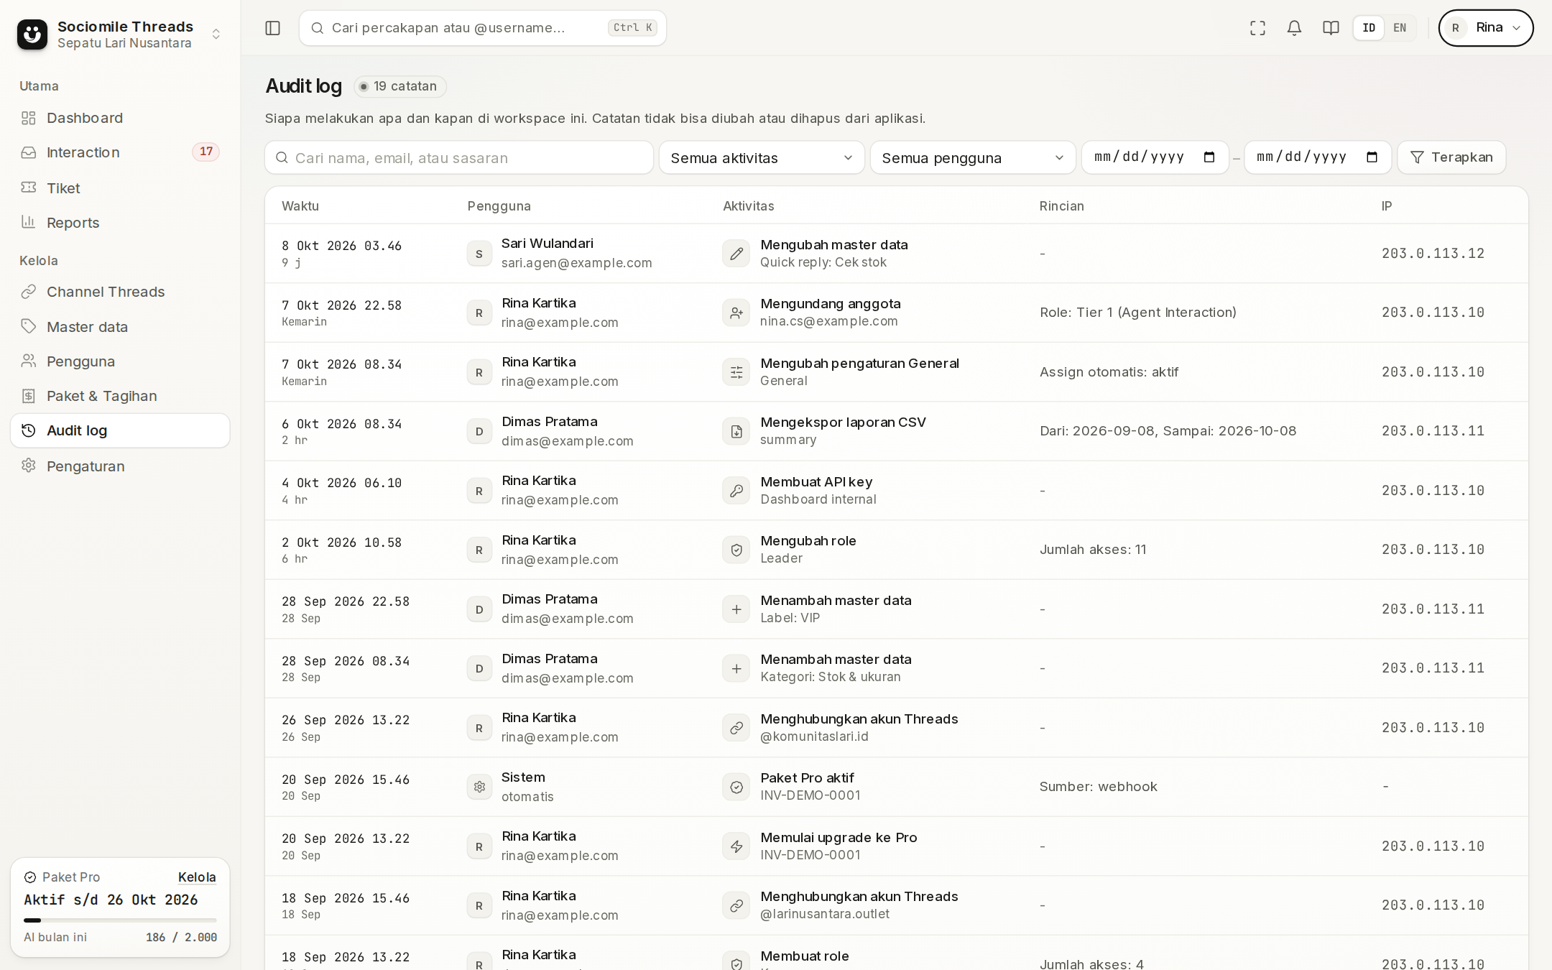
Task: Go to Dashboard in sidebar
Action: (x=120, y=118)
